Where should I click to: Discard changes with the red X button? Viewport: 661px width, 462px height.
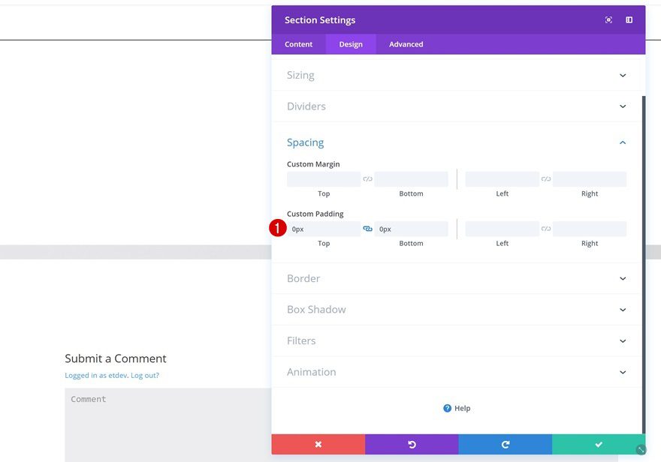(x=318, y=444)
